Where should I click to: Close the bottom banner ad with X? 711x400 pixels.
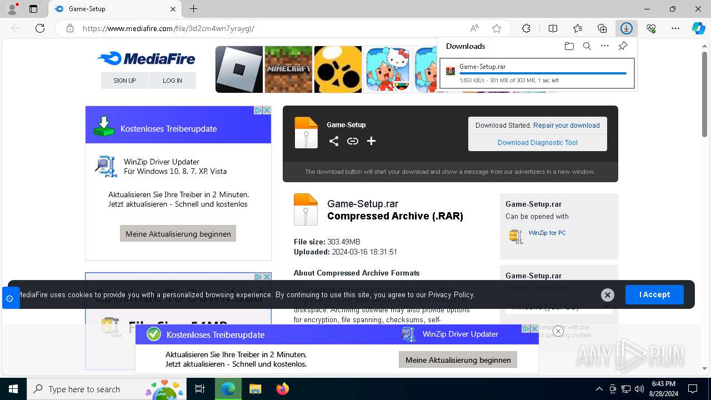click(535, 329)
